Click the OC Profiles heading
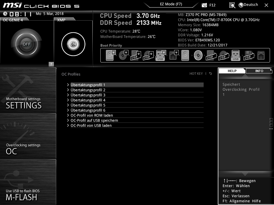274x205 pixels. point(71,74)
